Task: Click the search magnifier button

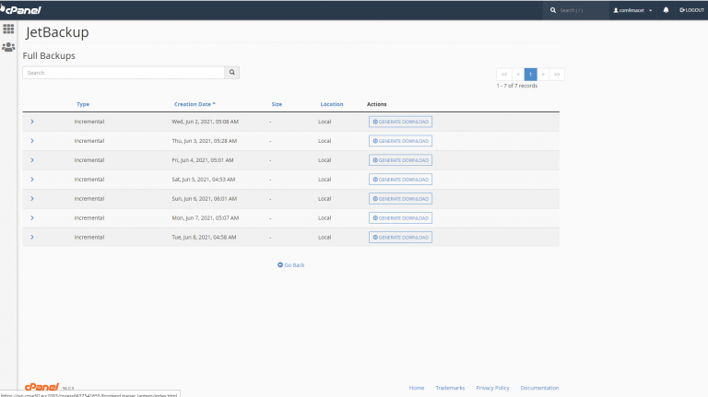Action: click(x=232, y=72)
